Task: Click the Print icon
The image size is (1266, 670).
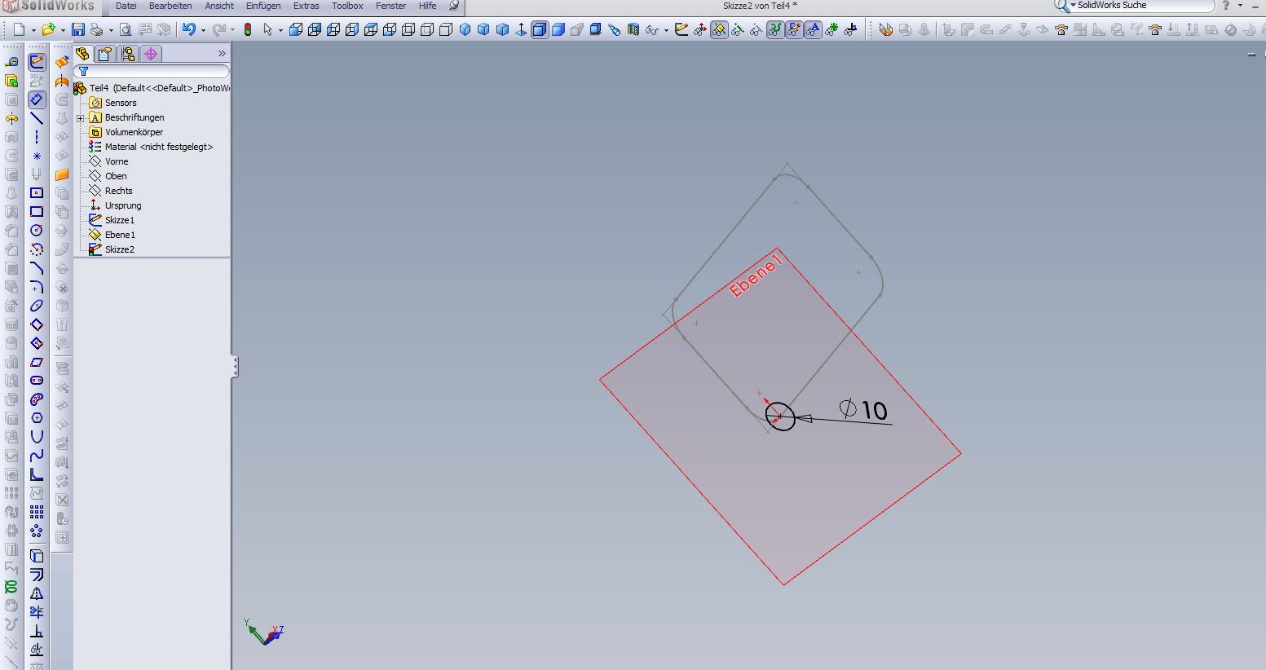Action: pyautogui.click(x=97, y=30)
